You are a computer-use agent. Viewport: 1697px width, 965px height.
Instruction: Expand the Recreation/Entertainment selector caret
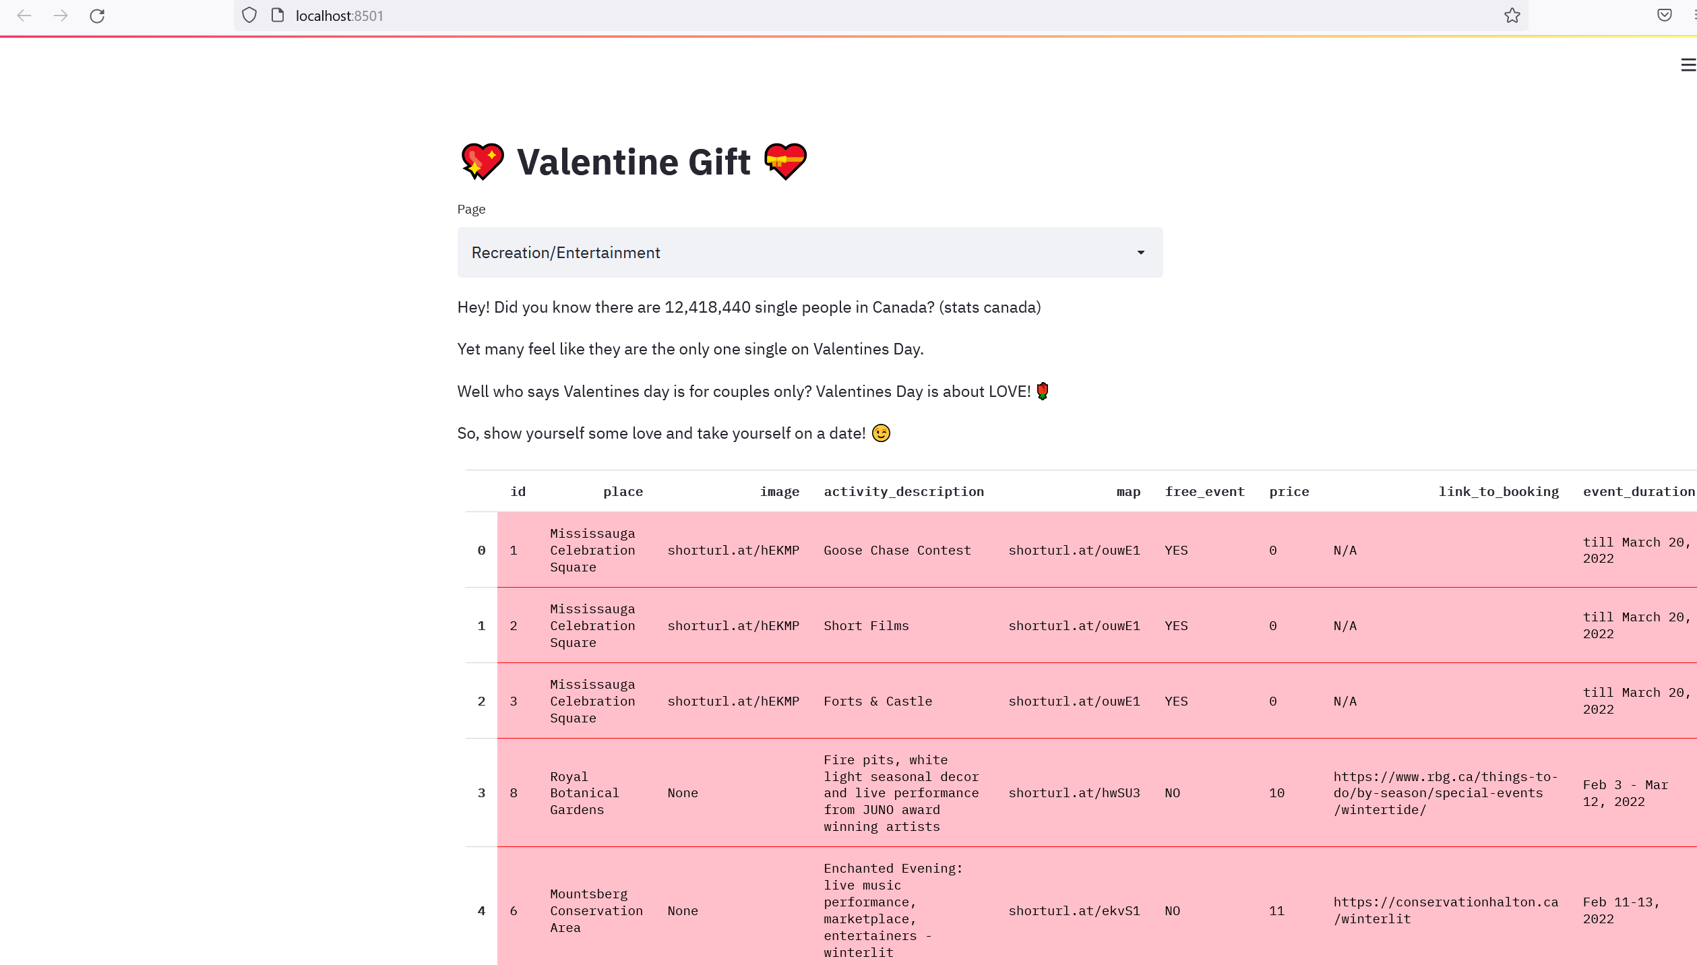pyautogui.click(x=1140, y=252)
